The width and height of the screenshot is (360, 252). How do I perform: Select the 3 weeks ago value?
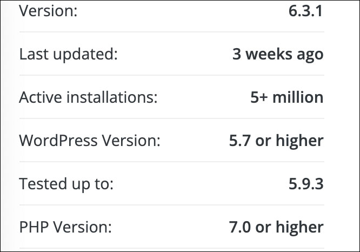[278, 54]
